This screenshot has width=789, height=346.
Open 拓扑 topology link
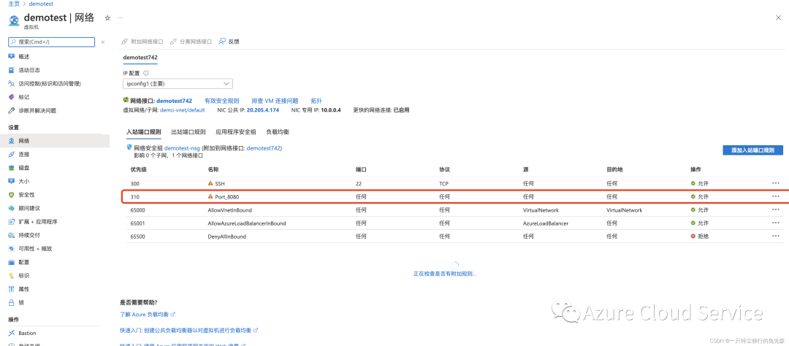coord(316,101)
